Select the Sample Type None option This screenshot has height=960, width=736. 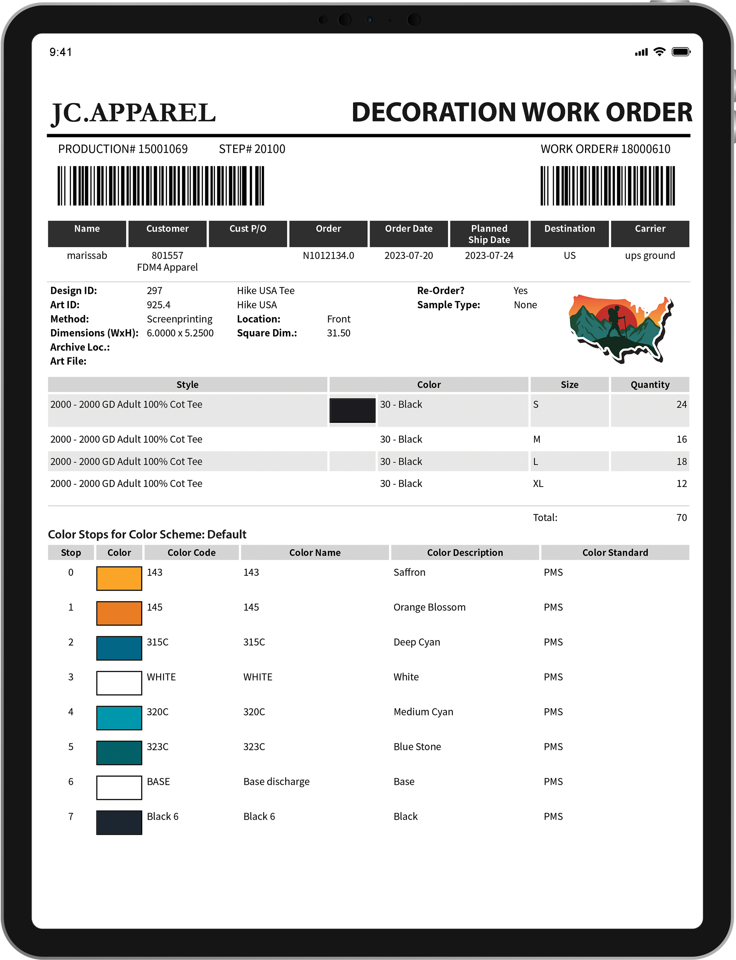click(x=525, y=305)
